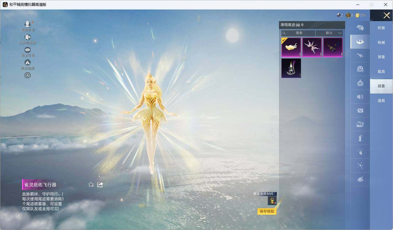Viewport: 393px width, 230px height.
Task: Select the gliding trail category icon
Action: (x=360, y=42)
